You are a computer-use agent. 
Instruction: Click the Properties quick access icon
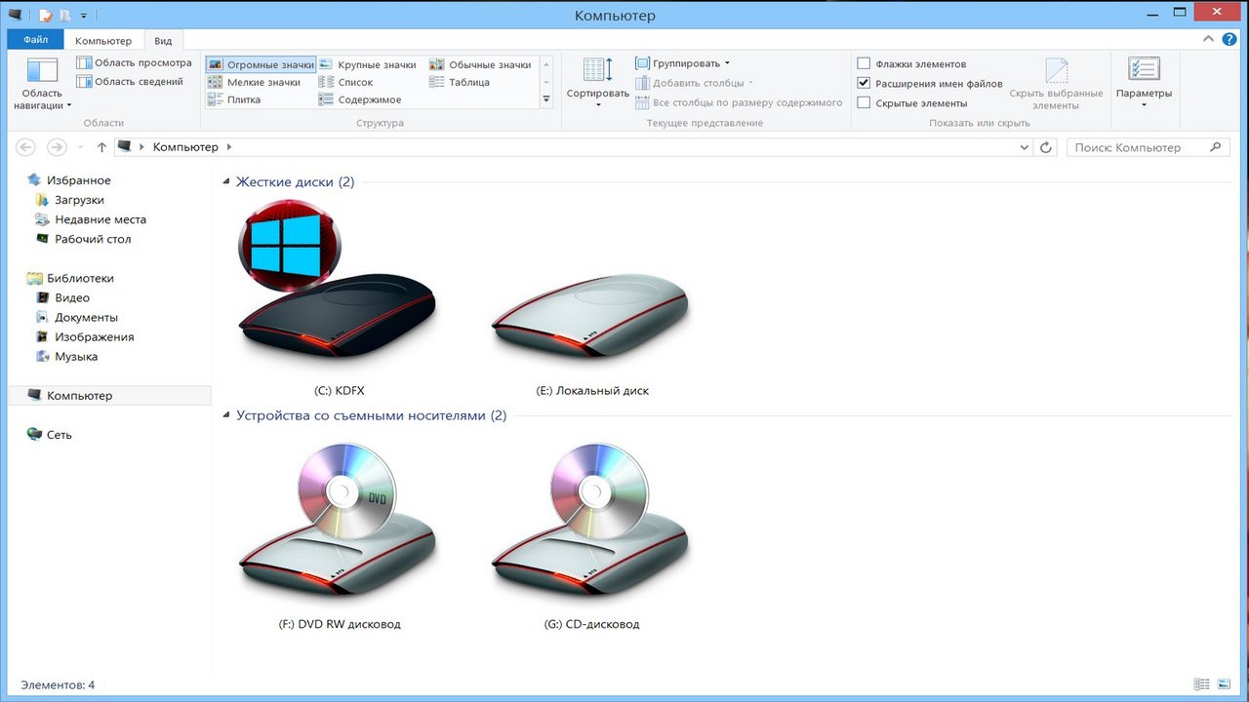(x=46, y=16)
